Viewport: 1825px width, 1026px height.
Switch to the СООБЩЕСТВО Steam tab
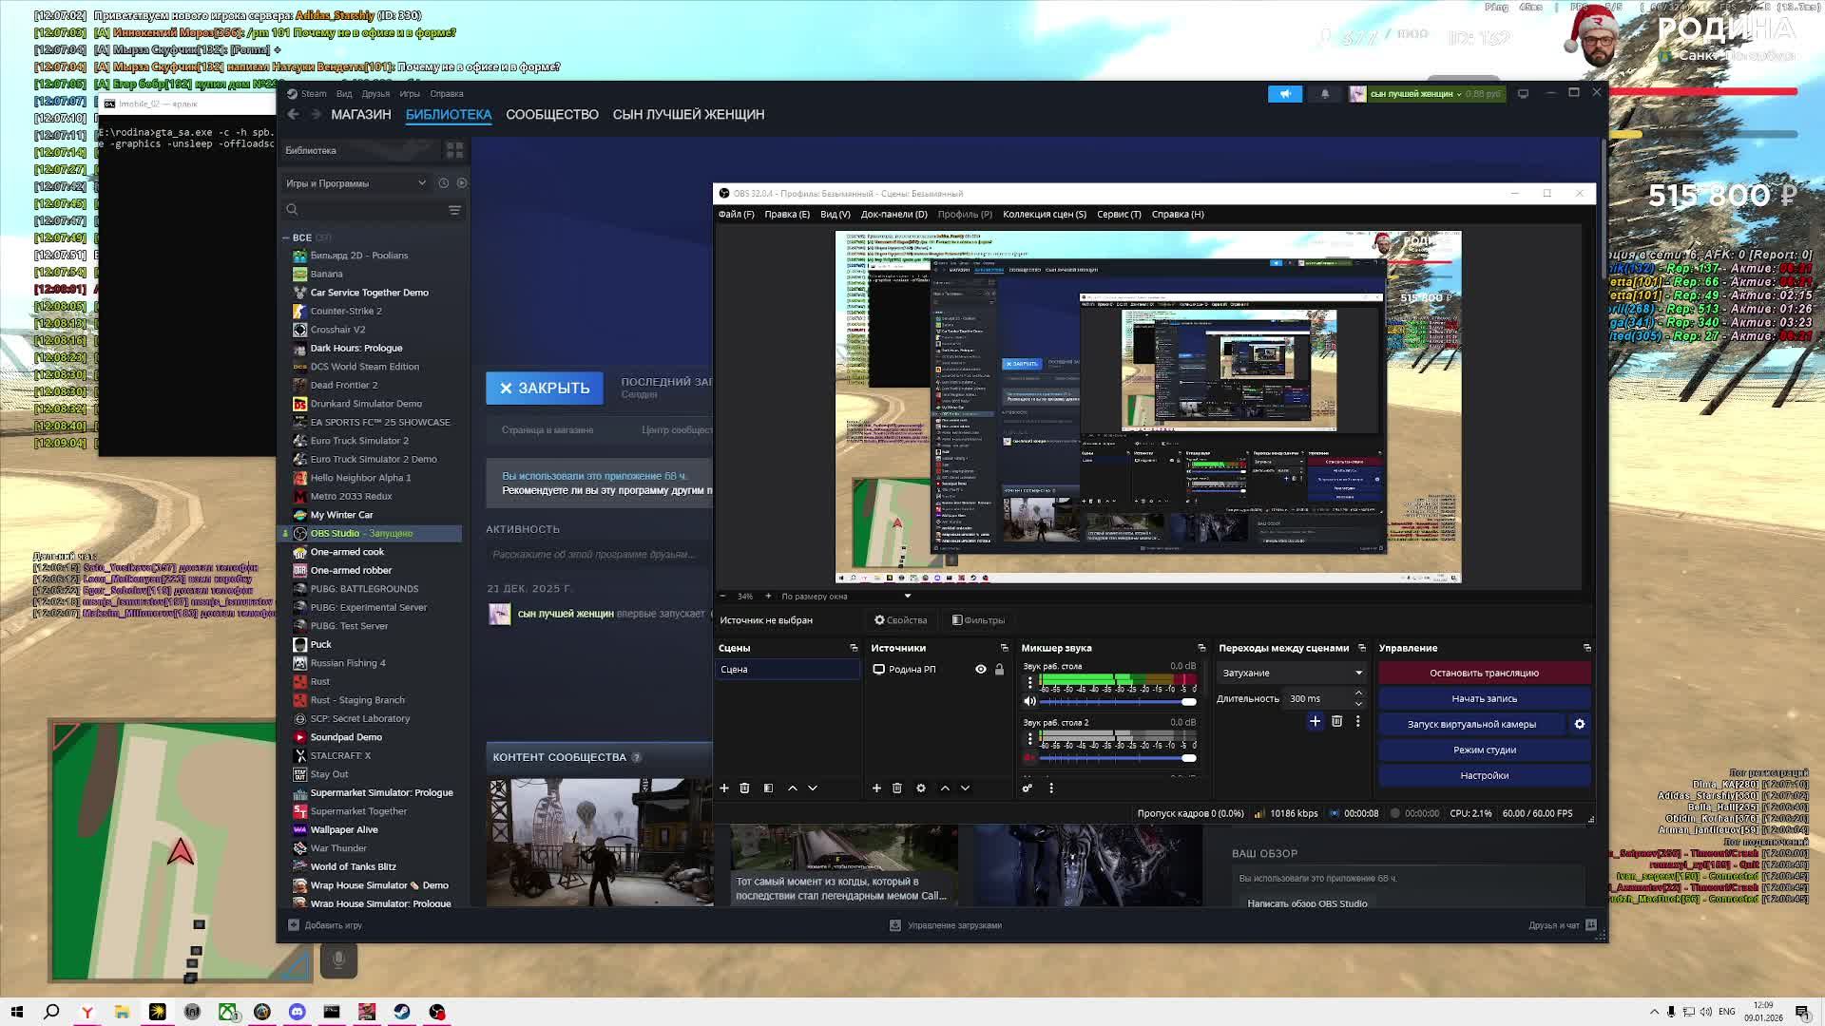pos(551,115)
